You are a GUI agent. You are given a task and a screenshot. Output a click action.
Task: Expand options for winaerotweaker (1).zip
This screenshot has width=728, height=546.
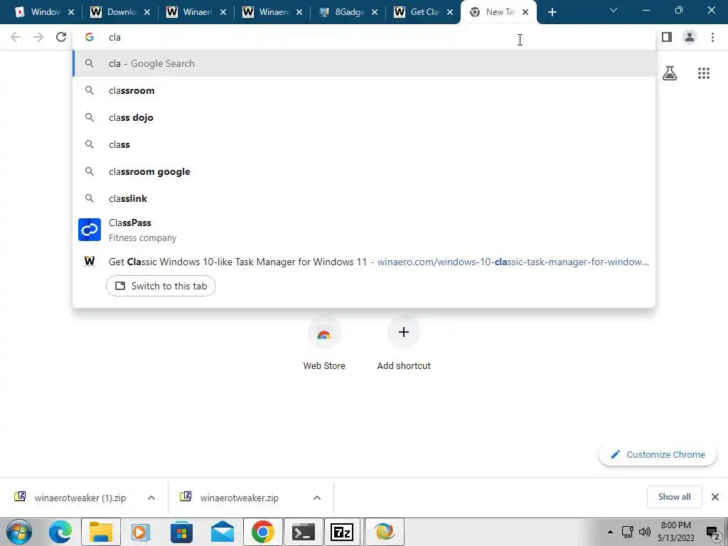click(151, 498)
